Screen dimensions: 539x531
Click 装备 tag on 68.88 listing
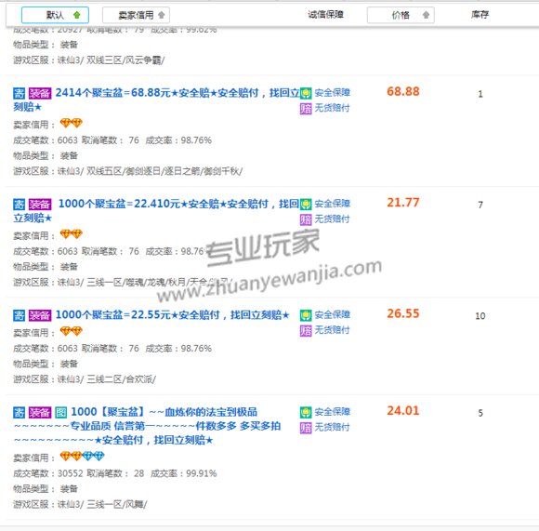click(x=40, y=93)
